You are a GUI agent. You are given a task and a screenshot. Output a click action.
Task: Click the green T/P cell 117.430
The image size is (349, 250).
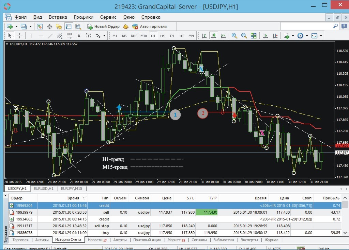coord(206,212)
